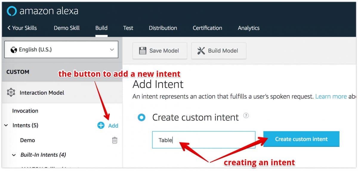Image resolution: width=358 pixels, height=171 pixels.
Task: Click the help question mark by Create custom intent
Action: (x=246, y=116)
